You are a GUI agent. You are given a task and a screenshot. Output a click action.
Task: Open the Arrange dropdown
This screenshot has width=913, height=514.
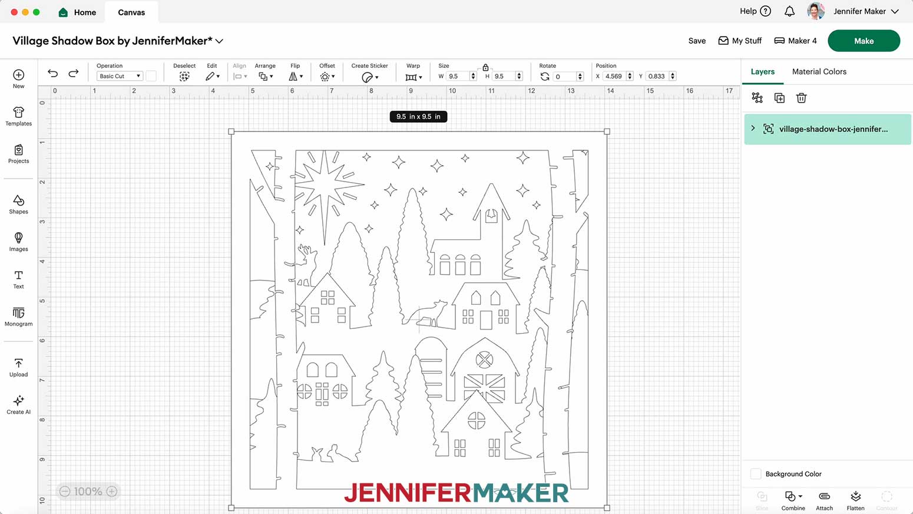point(266,77)
